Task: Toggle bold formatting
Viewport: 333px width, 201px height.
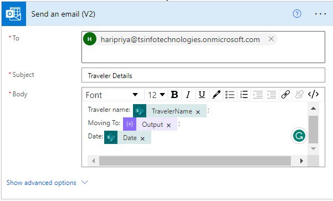Action: 175,95
